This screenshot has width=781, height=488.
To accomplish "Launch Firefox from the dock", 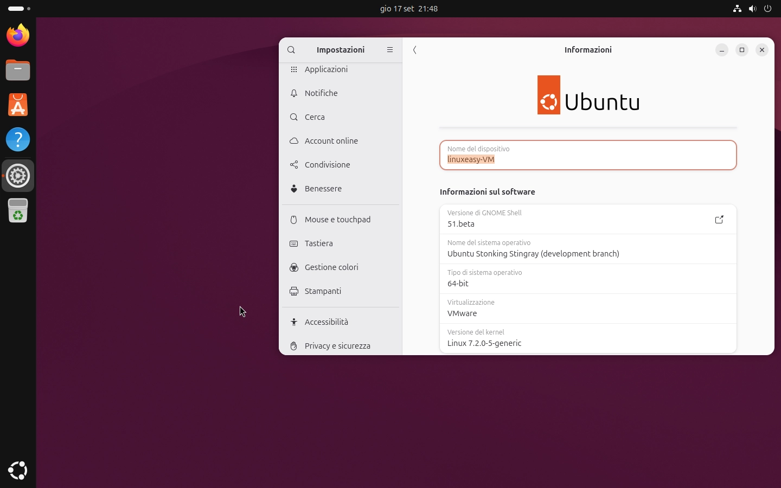I will 18,35.
